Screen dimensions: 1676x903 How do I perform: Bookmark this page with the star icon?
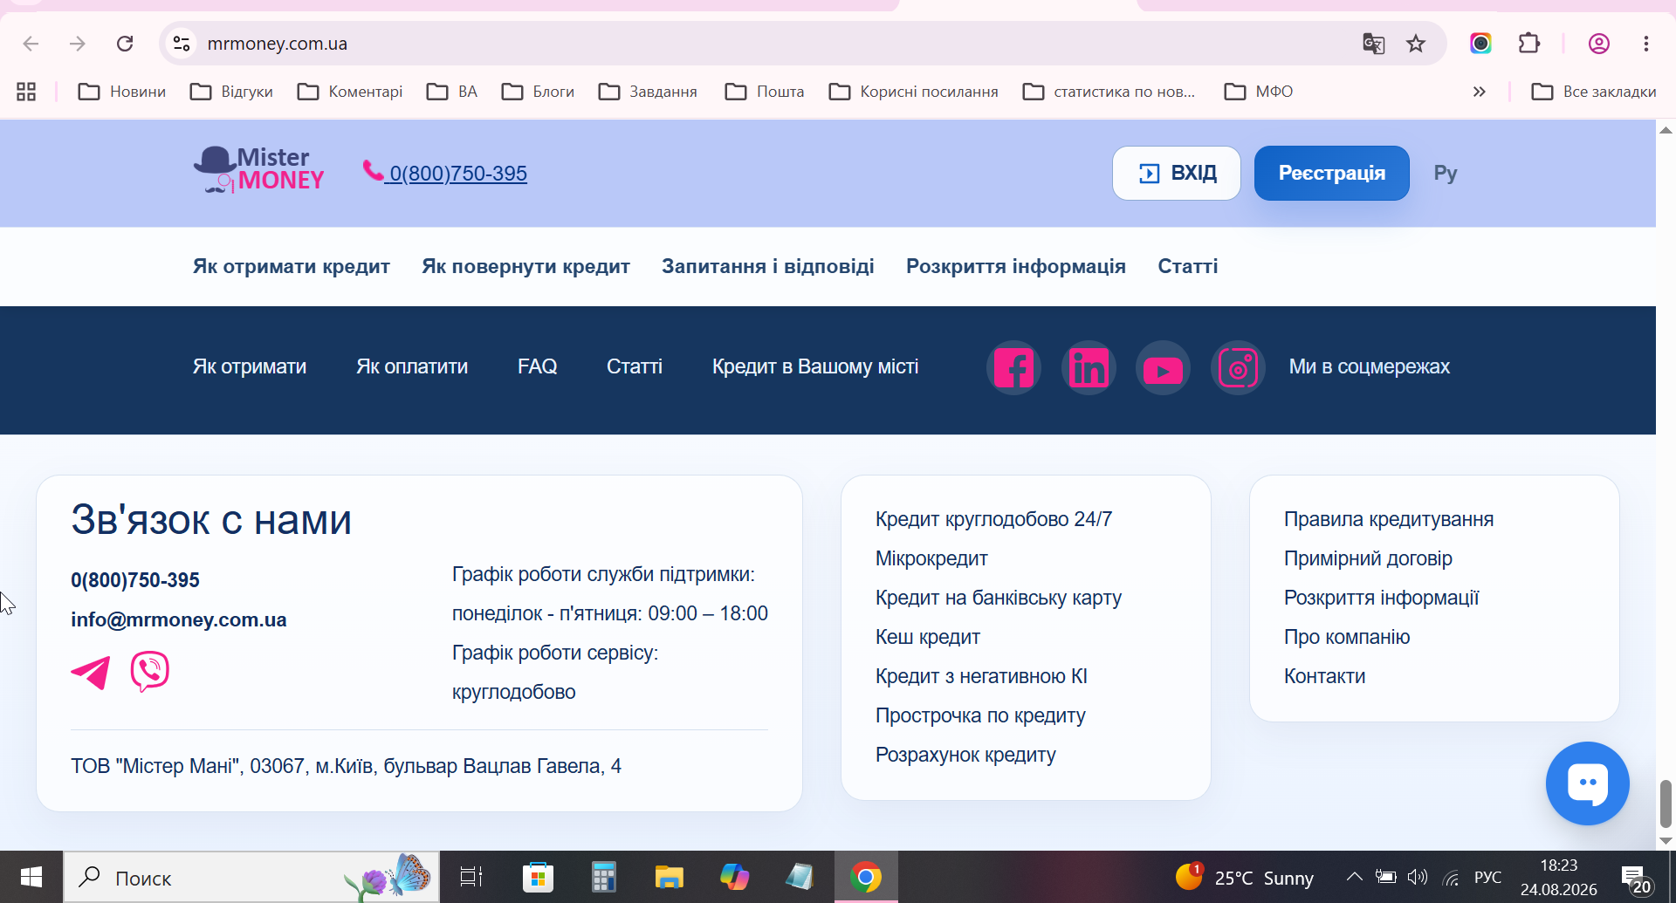pyautogui.click(x=1416, y=44)
